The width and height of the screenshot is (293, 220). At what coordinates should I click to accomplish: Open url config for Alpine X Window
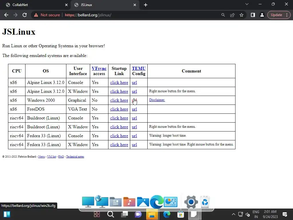click(134, 91)
